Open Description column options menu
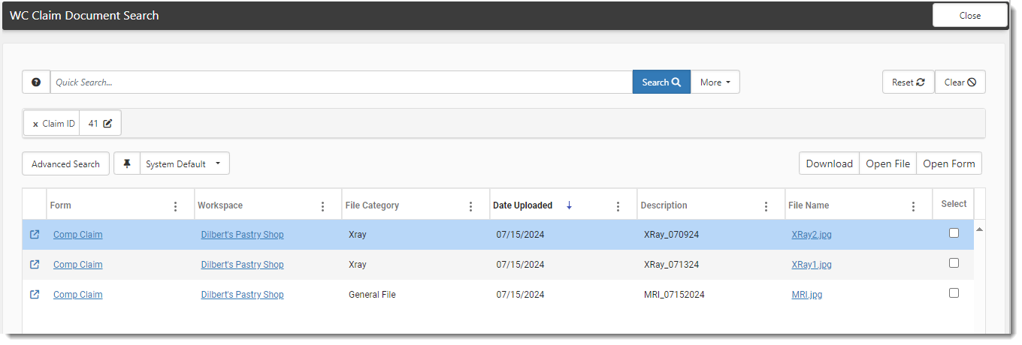This screenshot has height=345, width=1022. (766, 206)
